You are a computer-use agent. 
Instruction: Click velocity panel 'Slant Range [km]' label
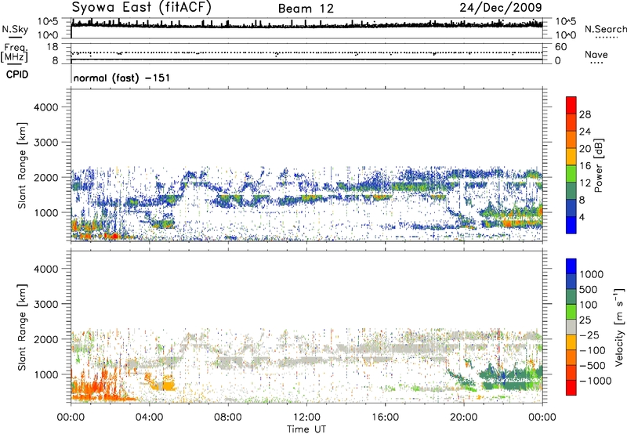(22, 327)
